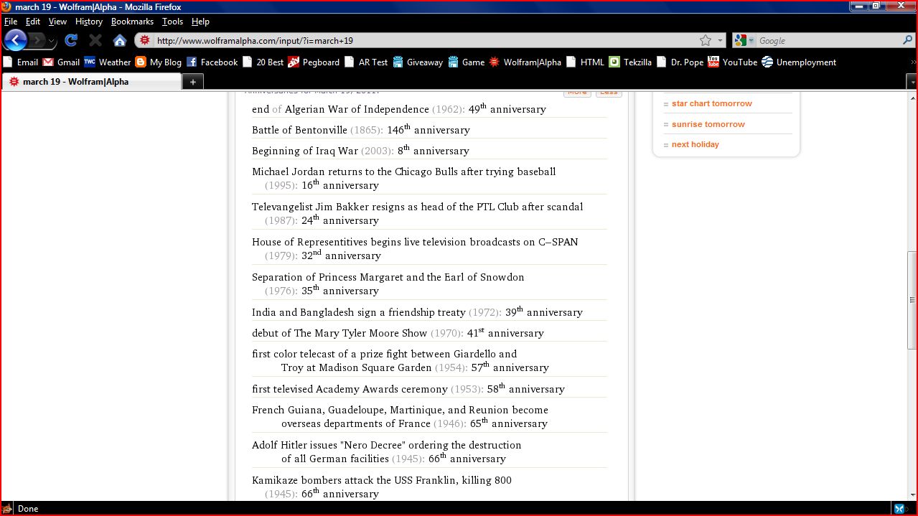Click the Back navigation arrow
The width and height of the screenshot is (918, 516).
coord(16,40)
